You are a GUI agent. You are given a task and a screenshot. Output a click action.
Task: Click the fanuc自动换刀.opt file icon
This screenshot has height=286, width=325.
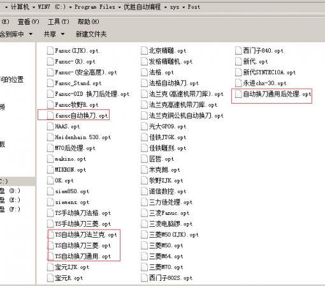click(x=50, y=116)
